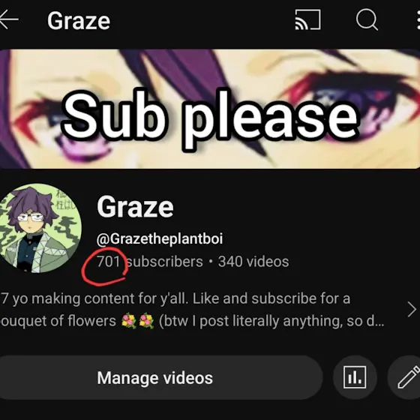
Task: Tap the pencil edit channel icon
Action: click(405, 377)
